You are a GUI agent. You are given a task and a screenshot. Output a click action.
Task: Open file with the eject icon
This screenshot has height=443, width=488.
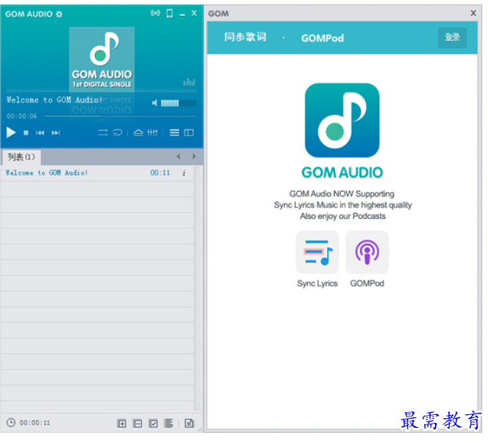[x=139, y=133]
